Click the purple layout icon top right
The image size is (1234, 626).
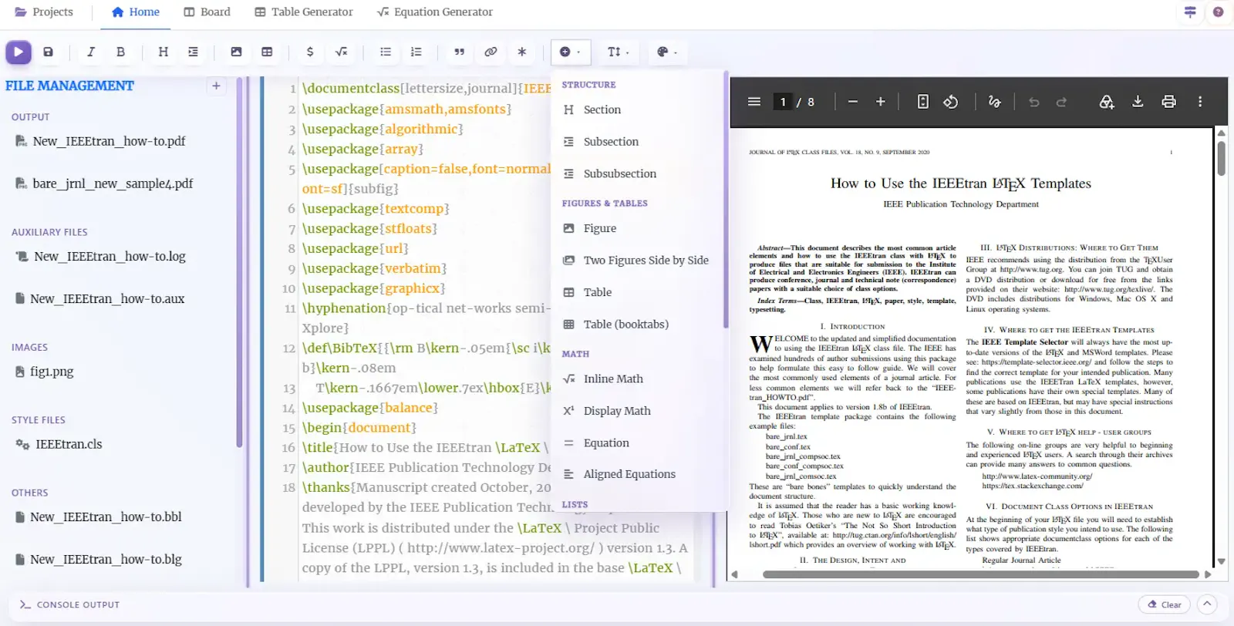click(x=1190, y=12)
